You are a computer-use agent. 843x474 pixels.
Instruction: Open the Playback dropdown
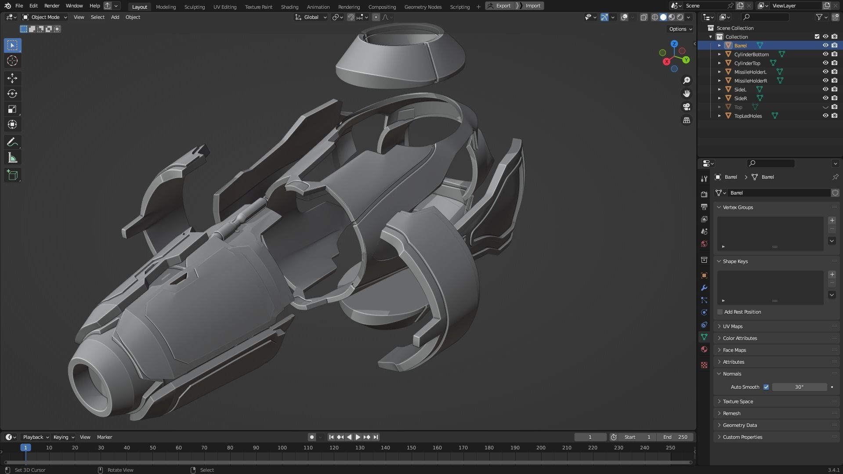[36, 437]
